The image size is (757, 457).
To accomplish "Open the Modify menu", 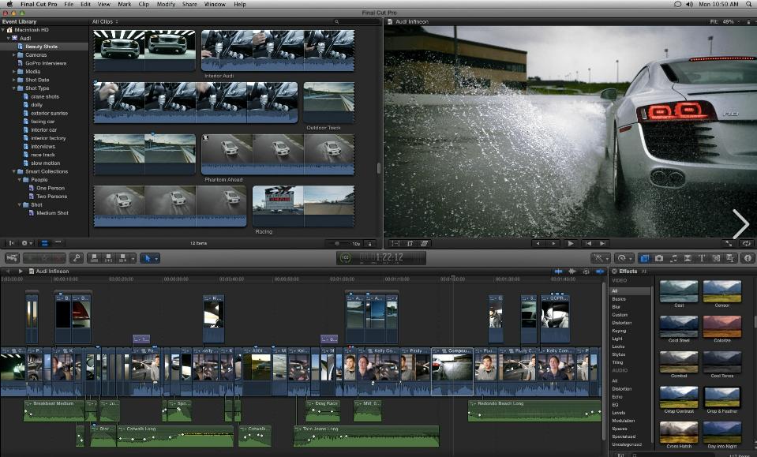I will tap(166, 4).
